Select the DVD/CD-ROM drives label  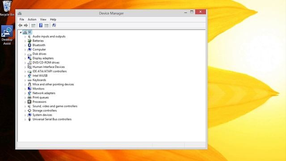(46, 63)
